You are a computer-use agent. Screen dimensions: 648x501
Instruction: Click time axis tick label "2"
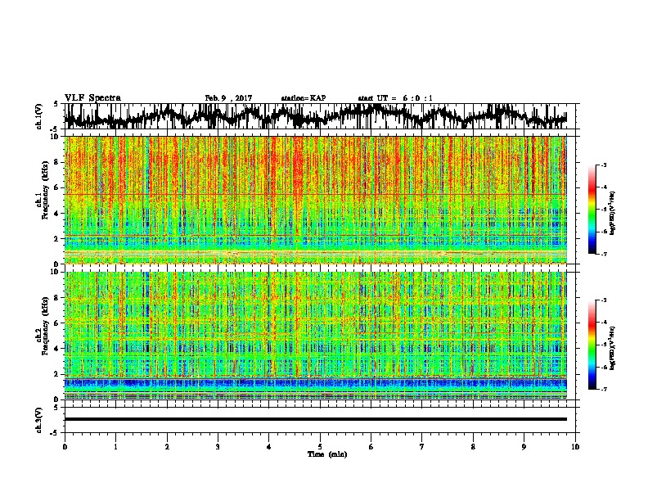167,447
